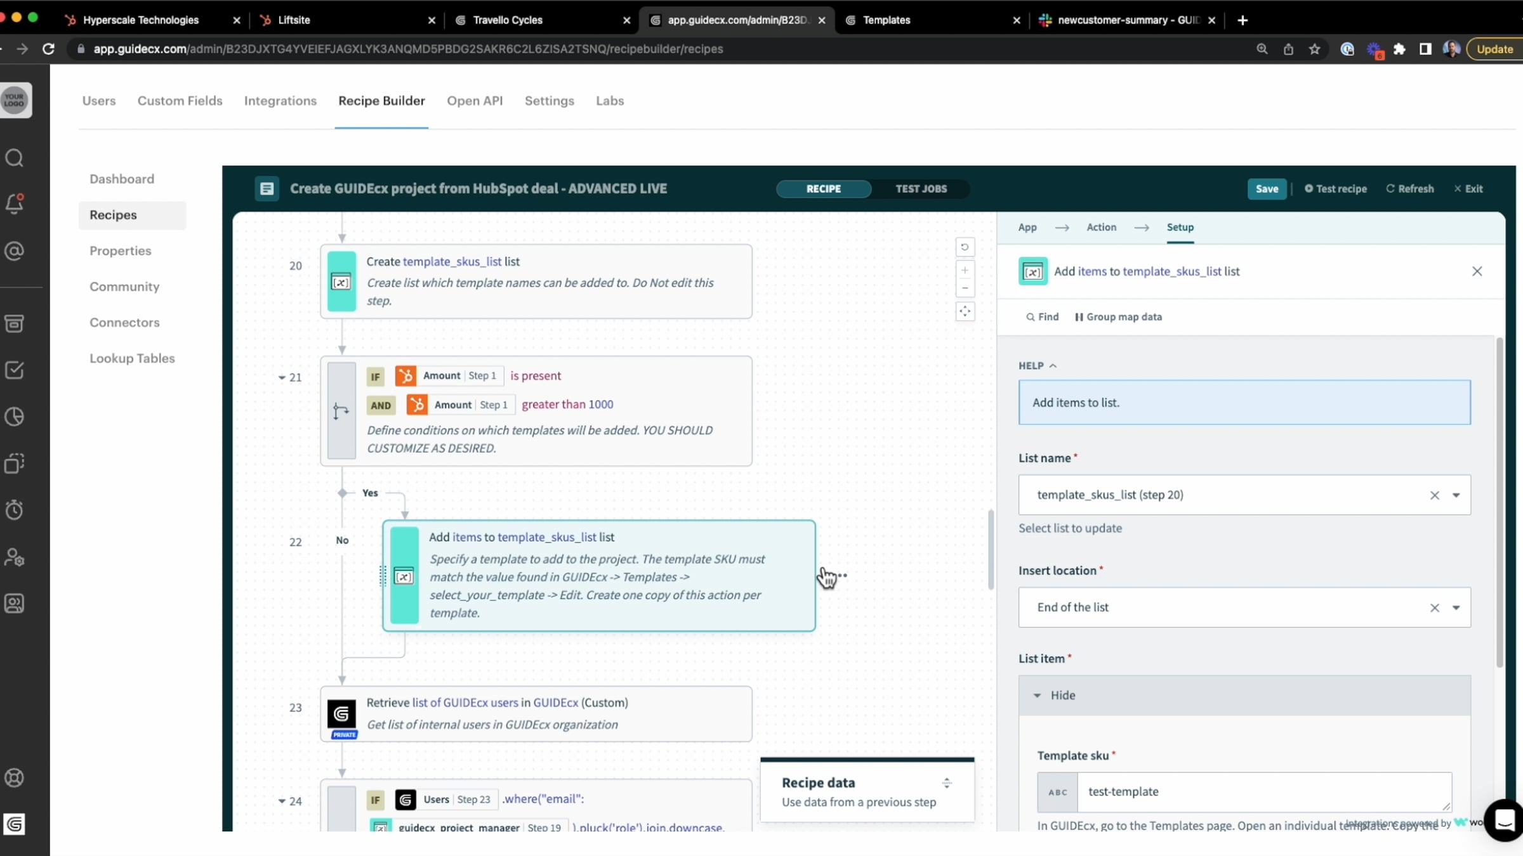1523x856 pixels.
Task: Click the recipe document icon beside title
Action: 267,188
